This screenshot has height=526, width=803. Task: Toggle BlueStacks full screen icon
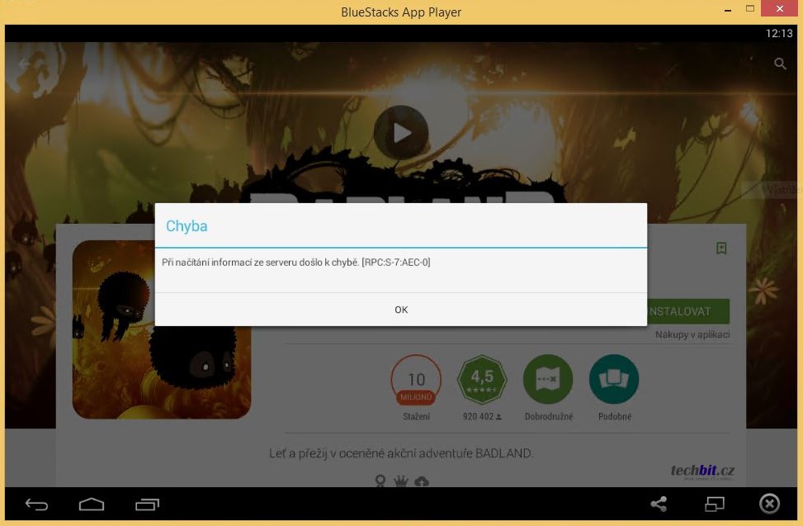pyautogui.click(x=715, y=504)
